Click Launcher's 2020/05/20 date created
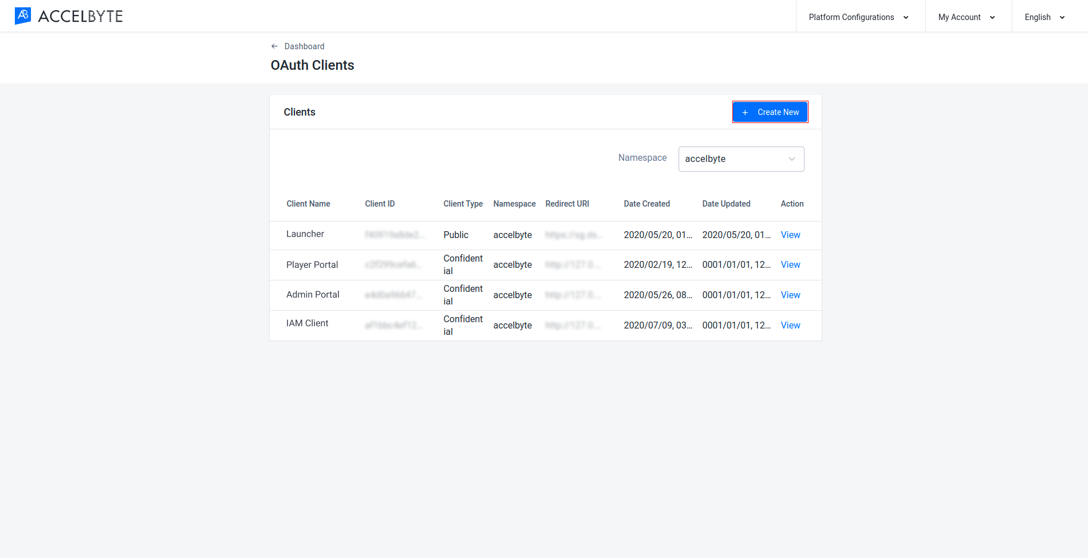1088x558 pixels. click(x=658, y=235)
